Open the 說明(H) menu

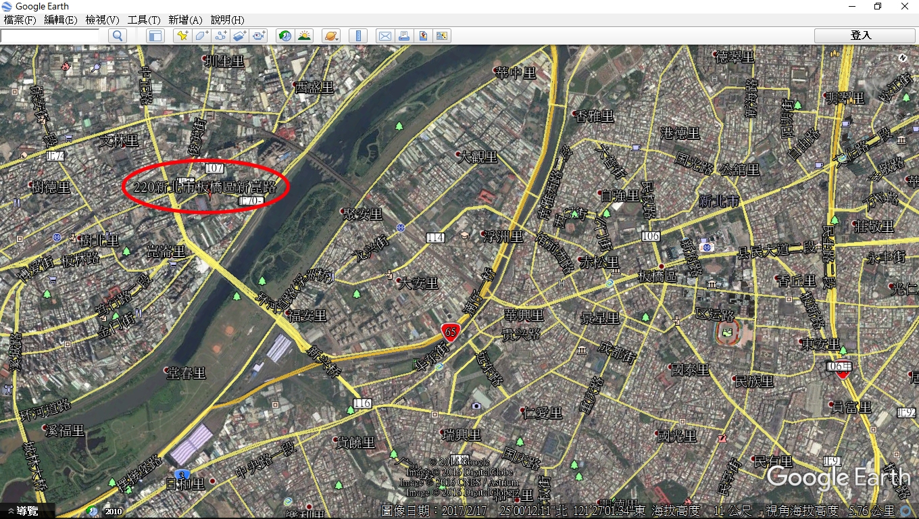coord(228,20)
